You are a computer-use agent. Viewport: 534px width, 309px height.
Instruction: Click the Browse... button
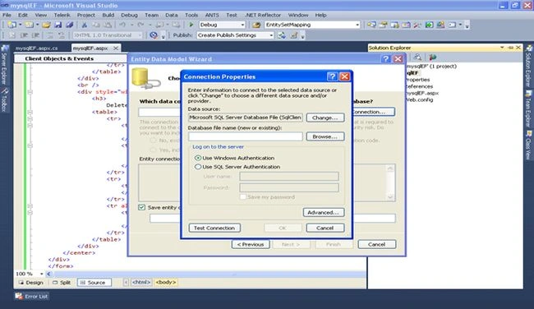pyautogui.click(x=325, y=136)
